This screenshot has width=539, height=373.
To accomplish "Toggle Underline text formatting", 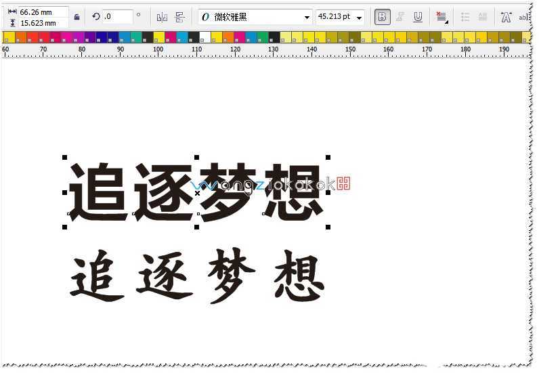I will point(418,17).
